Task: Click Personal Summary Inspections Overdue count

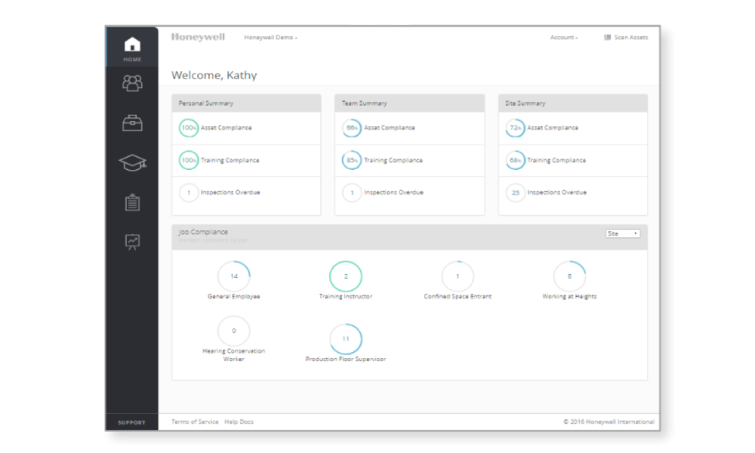Action: 188,193
